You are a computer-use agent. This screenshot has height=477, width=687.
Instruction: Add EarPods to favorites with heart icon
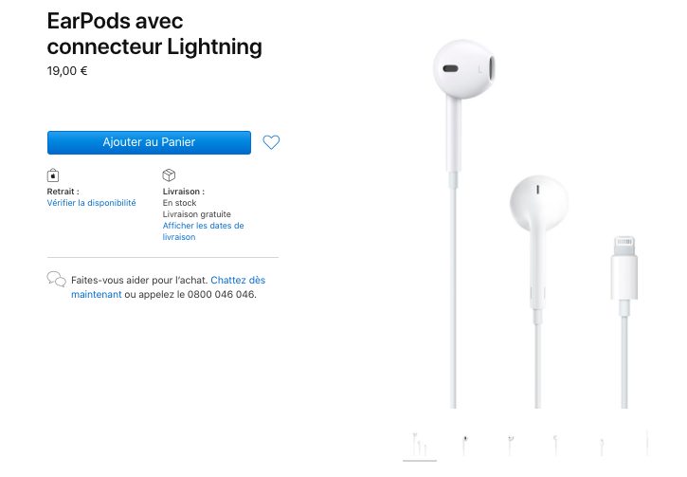271,142
